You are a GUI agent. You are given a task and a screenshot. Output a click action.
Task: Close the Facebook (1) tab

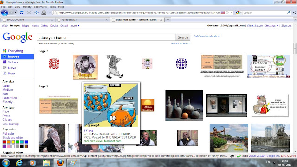pyautogui.click(x=106, y=19)
